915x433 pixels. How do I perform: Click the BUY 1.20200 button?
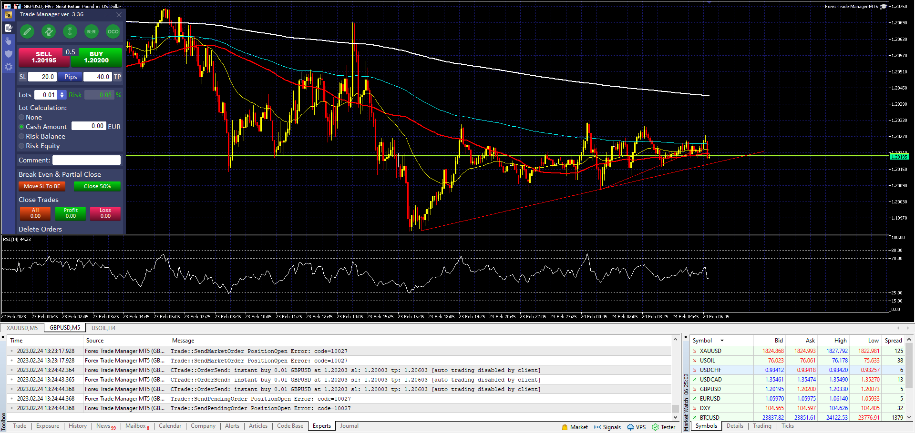[x=96, y=58]
